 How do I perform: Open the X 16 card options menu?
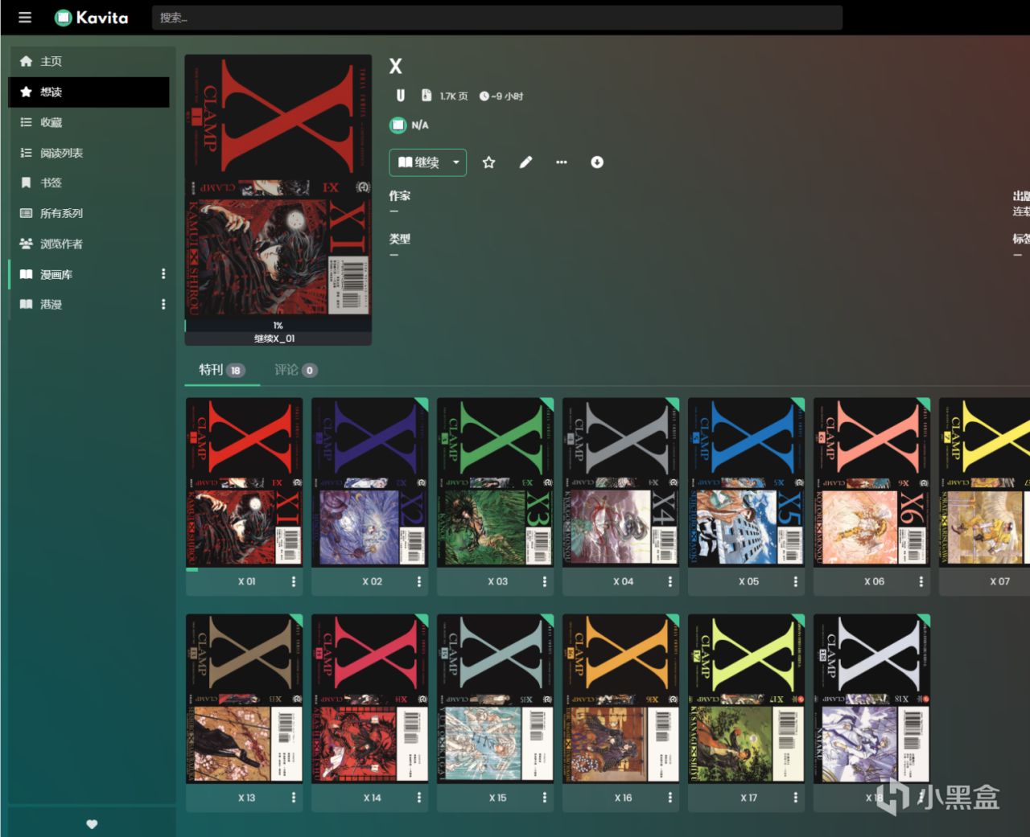(670, 798)
